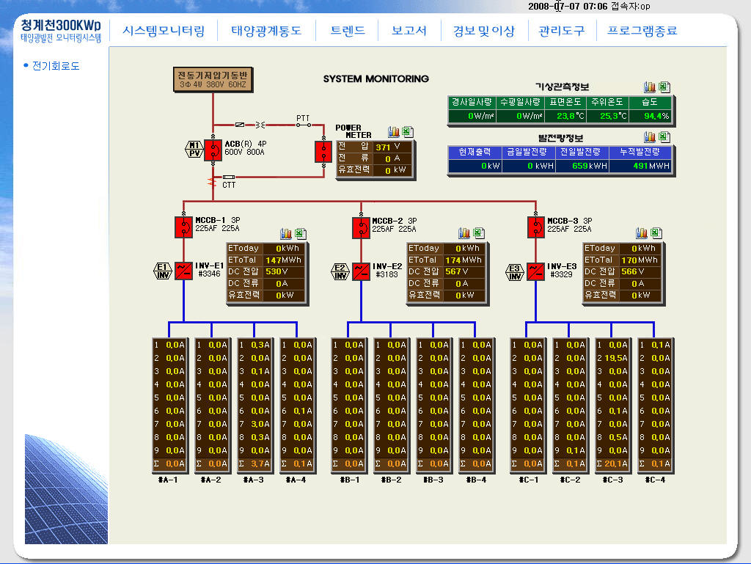The width and height of the screenshot is (751, 564).
Task: Click the 프로그램종료 exit button
Action: [x=642, y=31]
